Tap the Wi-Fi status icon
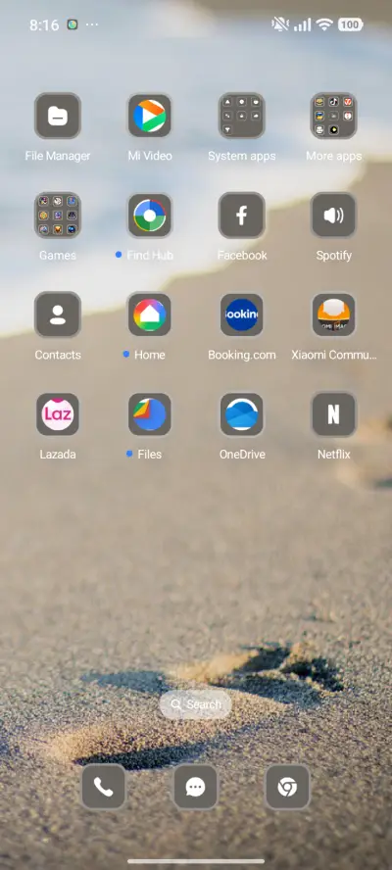The image size is (392, 870). click(x=323, y=24)
